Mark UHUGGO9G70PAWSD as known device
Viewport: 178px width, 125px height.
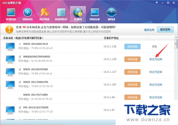pos(156,59)
